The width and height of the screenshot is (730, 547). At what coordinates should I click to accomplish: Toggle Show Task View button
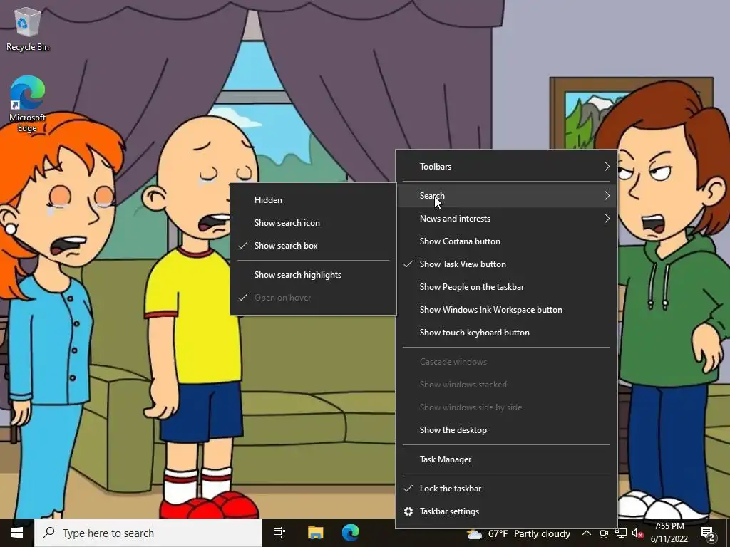point(507,264)
